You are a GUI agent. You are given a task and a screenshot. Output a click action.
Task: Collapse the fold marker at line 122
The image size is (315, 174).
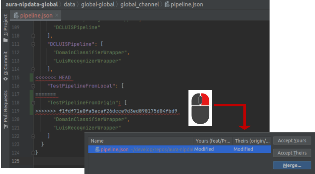(33, 136)
